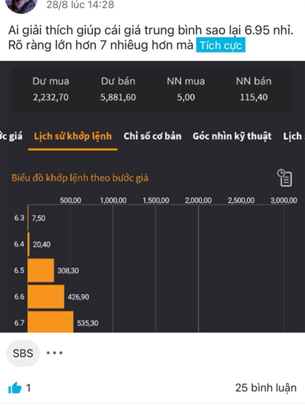
Task: Select the Góc nhìn kỹ thuật tab
Action: [x=232, y=136]
